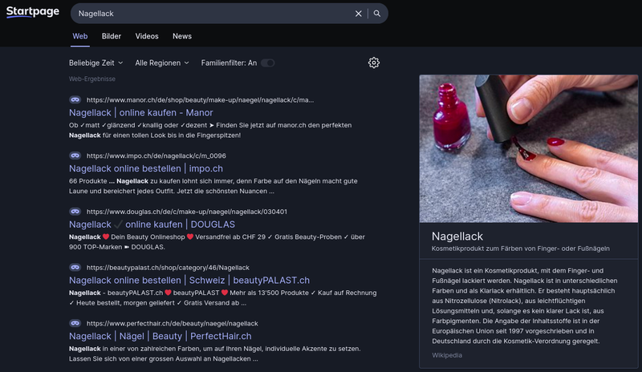
Task: Click anonymous view mask icon for manor.ch result
Action: pos(75,99)
